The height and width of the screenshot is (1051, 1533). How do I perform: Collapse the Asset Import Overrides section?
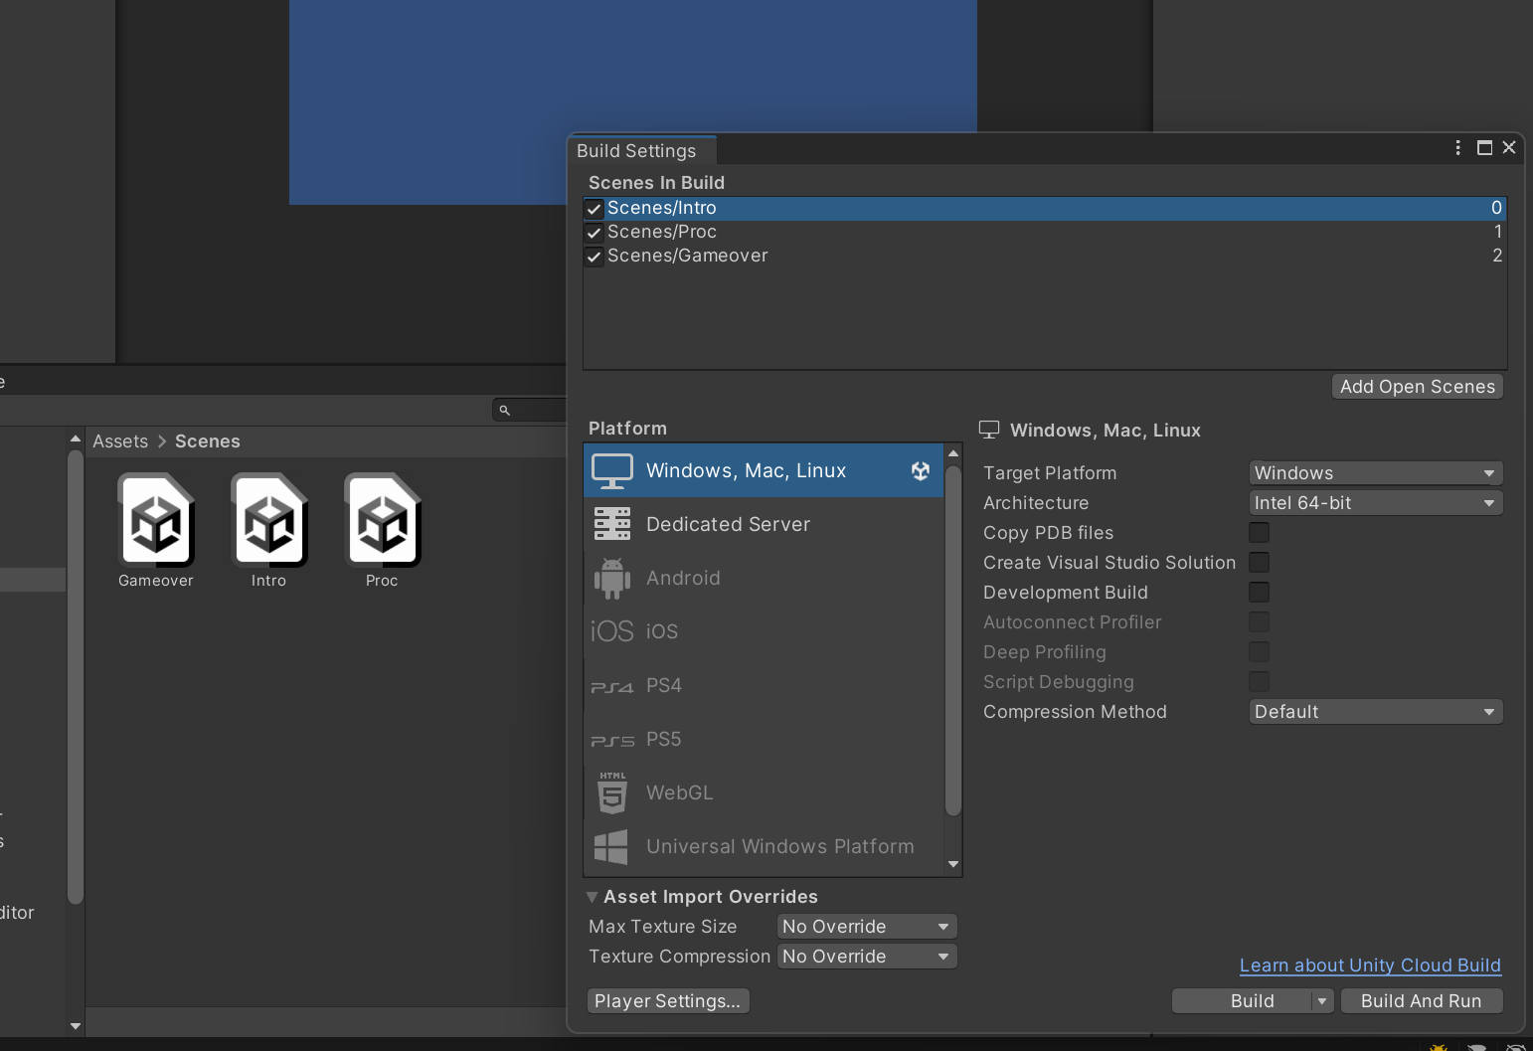pos(593,897)
